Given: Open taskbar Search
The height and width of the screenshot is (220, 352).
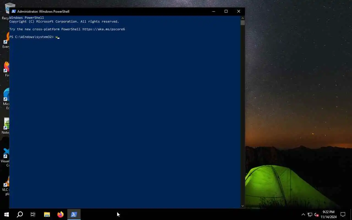Looking at the screenshot, I should (x=20, y=215).
